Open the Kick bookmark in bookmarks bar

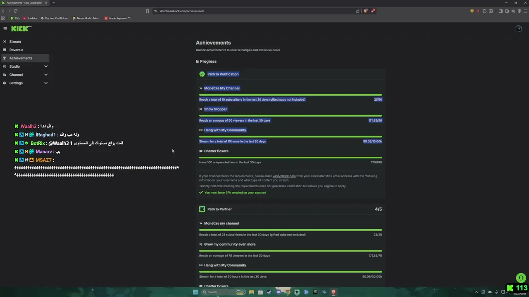[x=15, y=18]
